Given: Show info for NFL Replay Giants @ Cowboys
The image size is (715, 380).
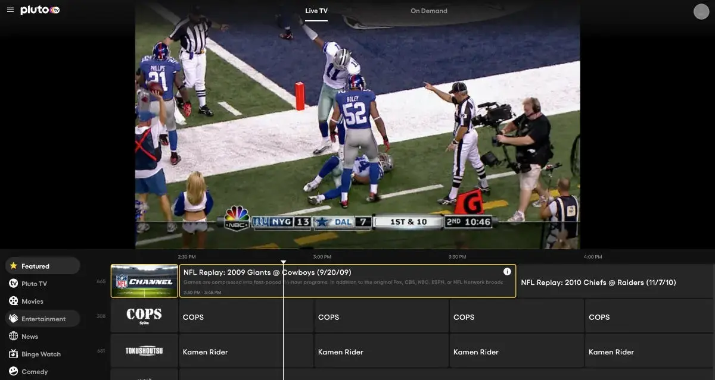Looking at the screenshot, I should (x=507, y=272).
